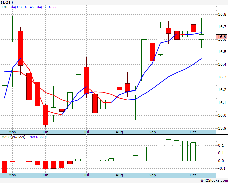Viewport: 228px width, 183px height.
Task: Click the MA(13) legend label
Action: click(16, 7)
